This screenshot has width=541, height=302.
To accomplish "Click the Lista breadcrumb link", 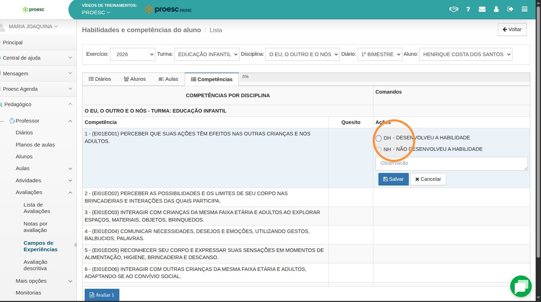I will pos(216,30).
